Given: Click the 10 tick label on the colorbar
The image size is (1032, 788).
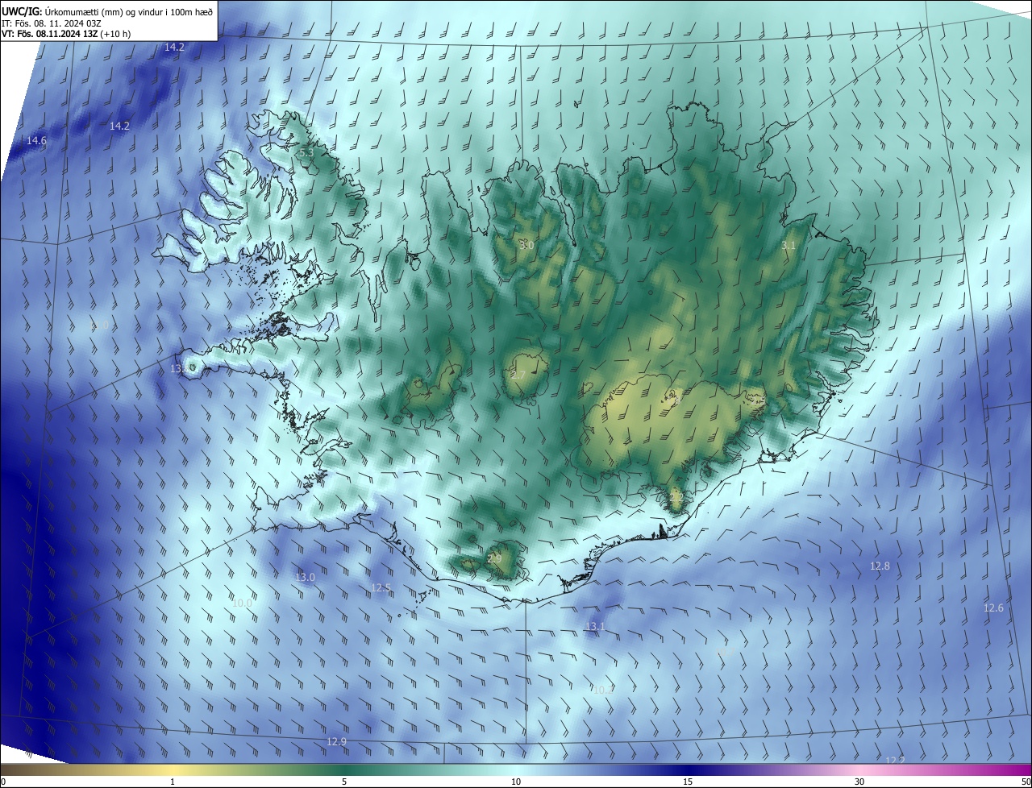Looking at the screenshot, I should pos(516,782).
